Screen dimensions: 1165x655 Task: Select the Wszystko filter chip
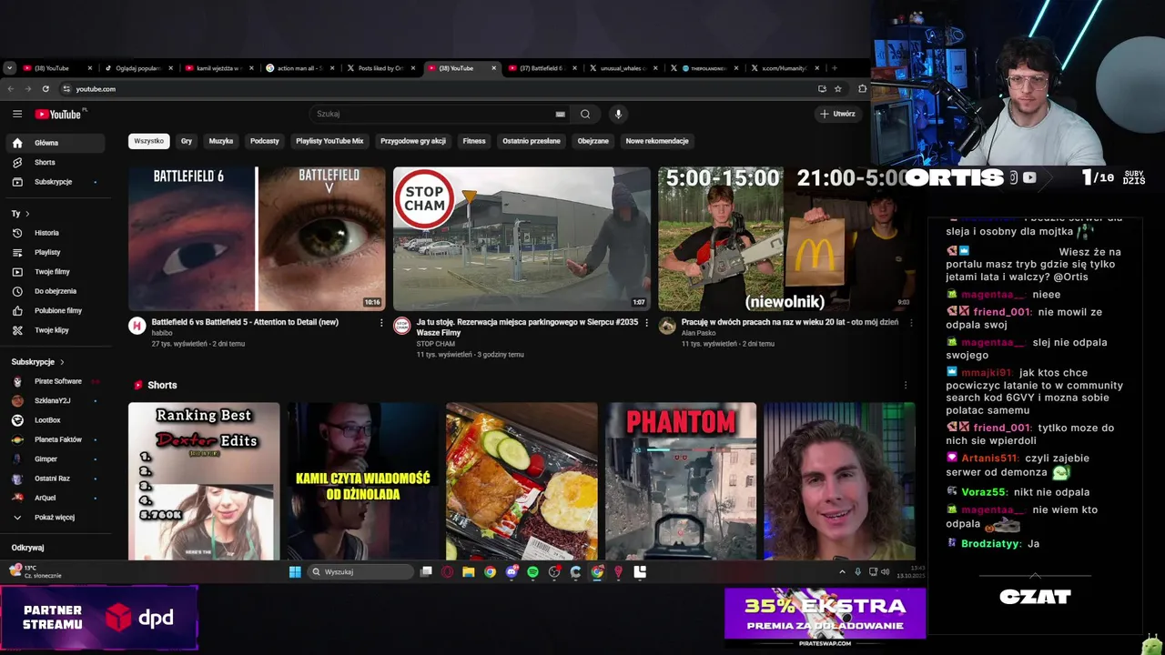(148, 141)
